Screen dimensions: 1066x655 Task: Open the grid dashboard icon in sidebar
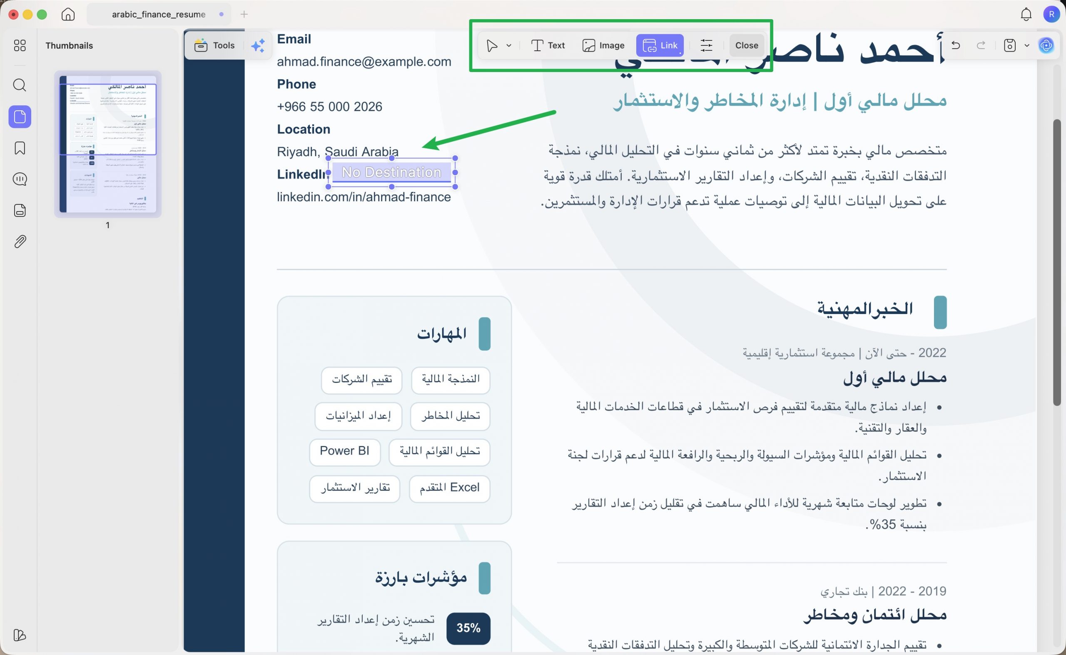[x=20, y=45]
